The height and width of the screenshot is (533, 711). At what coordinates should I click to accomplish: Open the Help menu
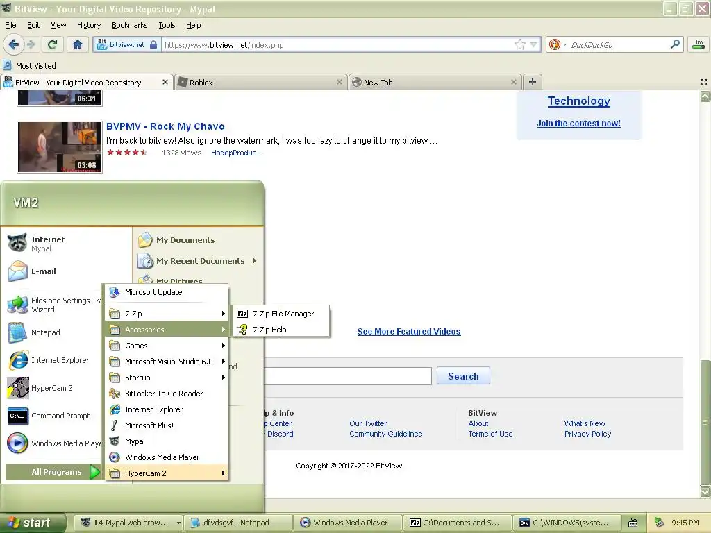[193, 25]
